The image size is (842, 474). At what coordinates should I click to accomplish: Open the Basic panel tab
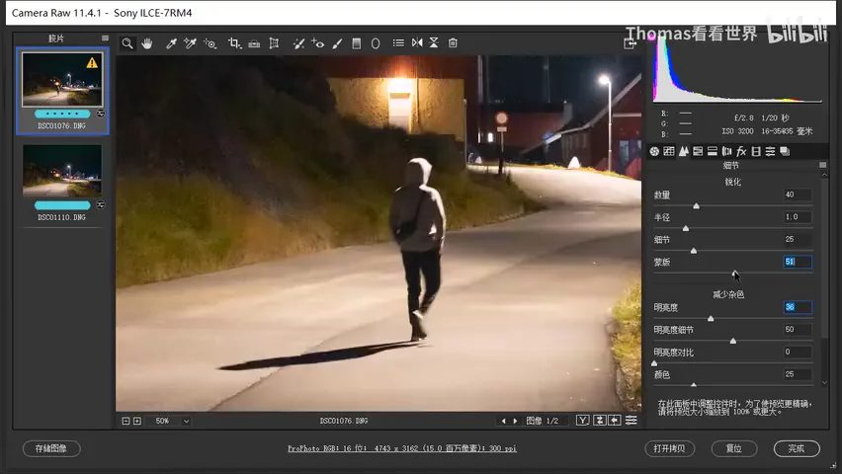pyautogui.click(x=654, y=151)
